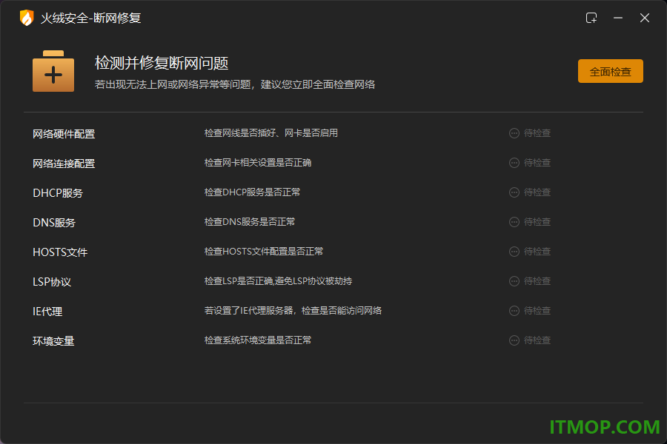Screen dimensions: 667x444
Task: Click pending status icon for 网络硬件配置
Action: [514, 133]
